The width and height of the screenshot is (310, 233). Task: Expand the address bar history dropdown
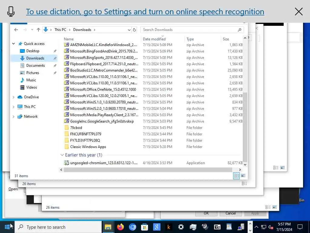pyautogui.click(x=129, y=30)
